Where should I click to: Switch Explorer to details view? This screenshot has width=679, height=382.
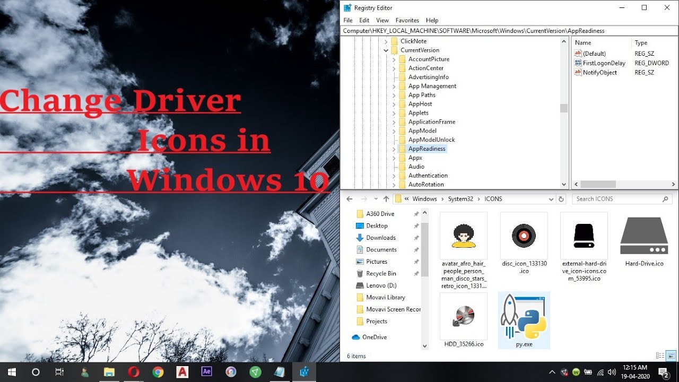pyautogui.click(x=660, y=355)
